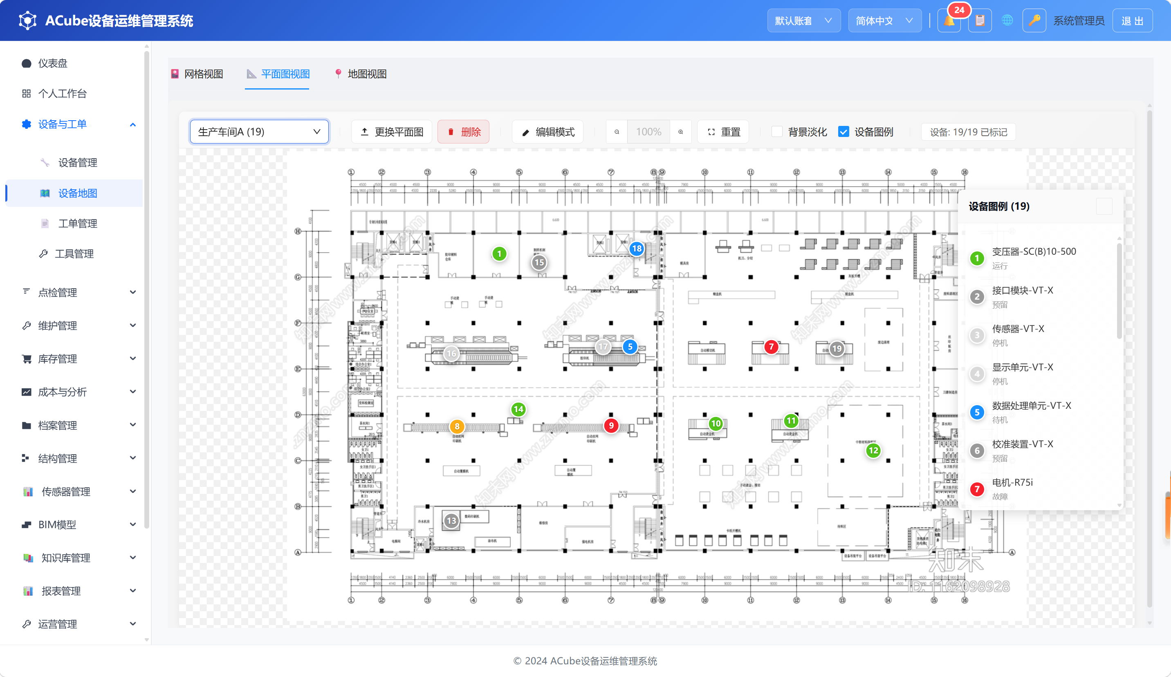
Task: Click the key icon in the header
Action: click(1034, 20)
